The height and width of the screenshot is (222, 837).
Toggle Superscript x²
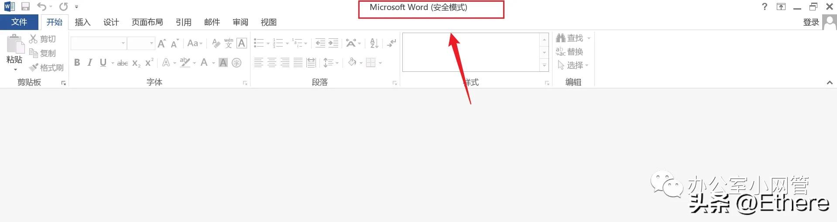coord(149,63)
